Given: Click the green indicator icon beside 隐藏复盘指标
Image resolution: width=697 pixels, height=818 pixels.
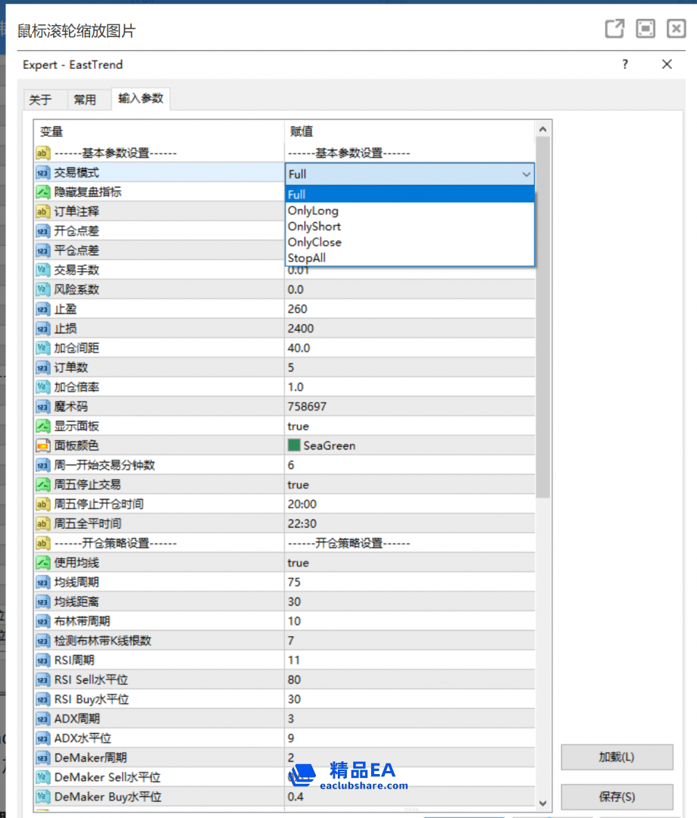Looking at the screenshot, I should [x=42, y=192].
